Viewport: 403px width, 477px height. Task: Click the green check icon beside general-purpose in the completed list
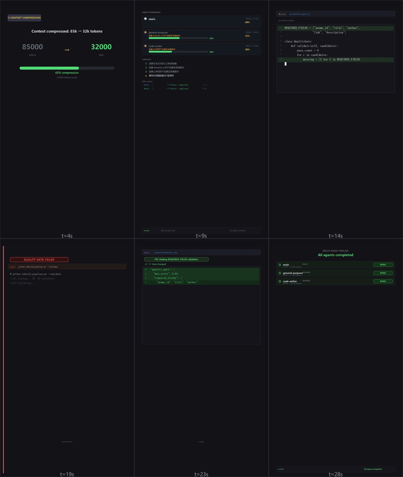(x=280, y=273)
